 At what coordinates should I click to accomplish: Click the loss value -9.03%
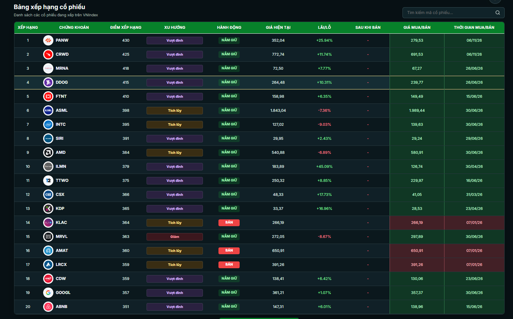coord(324,124)
